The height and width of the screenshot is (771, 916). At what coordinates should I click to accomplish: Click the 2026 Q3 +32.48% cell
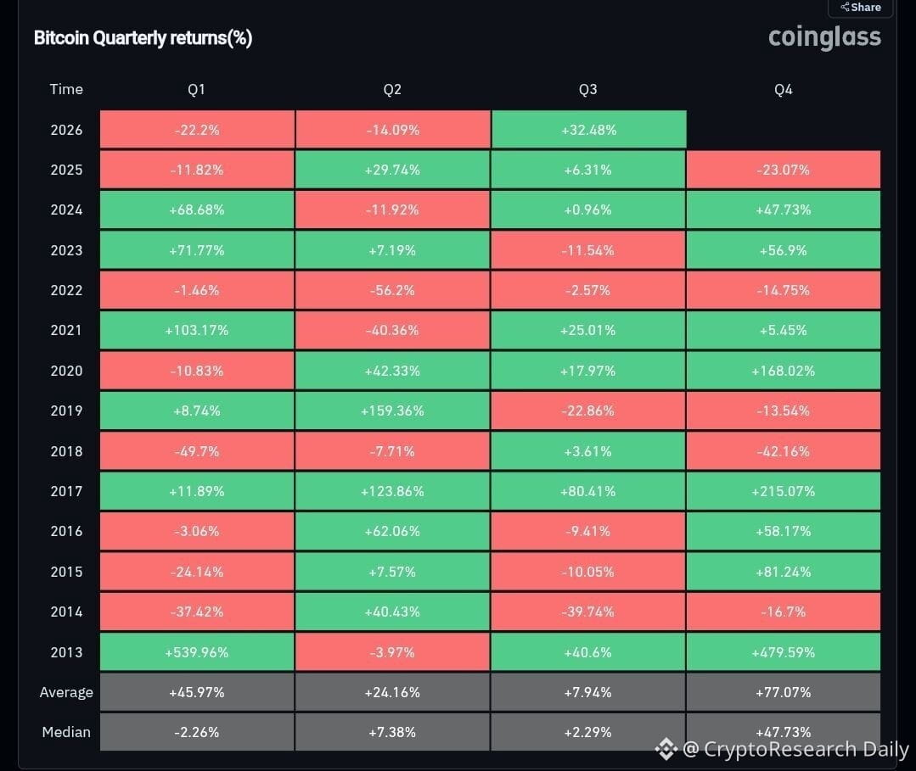(589, 130)
